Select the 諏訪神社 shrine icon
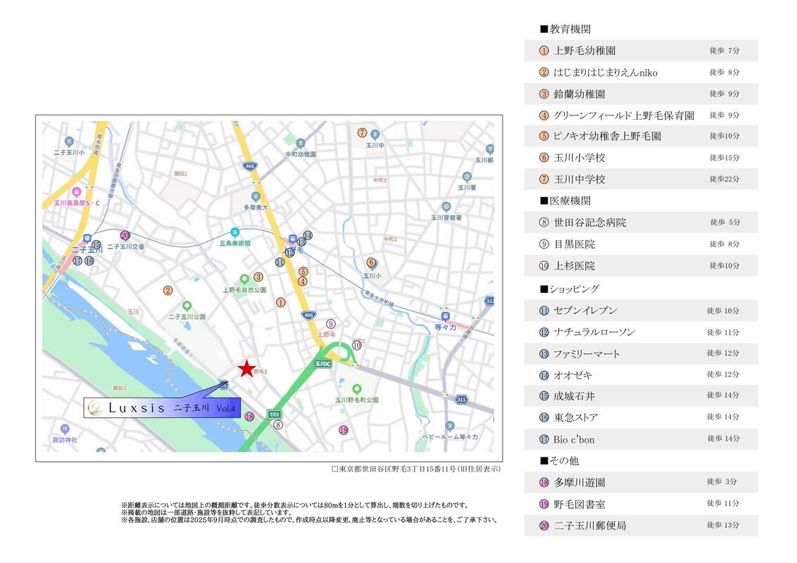 coord(65,429)
